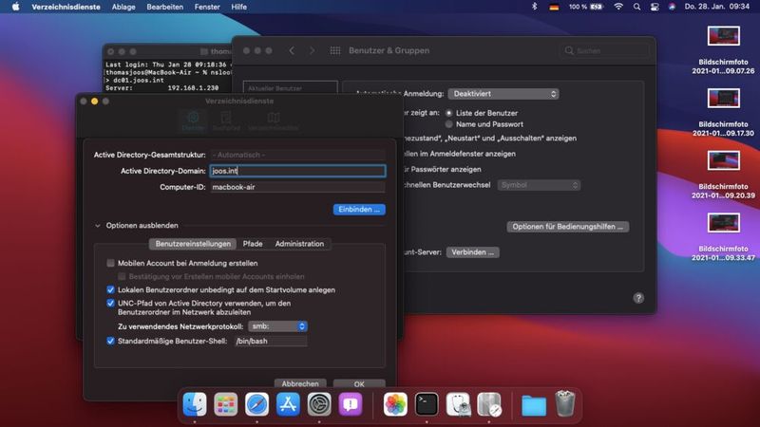This screenshot has width=760, height=427.
Task: Click the Suchen field in Benutzer & Gruppen
Action: click(605, 50)
